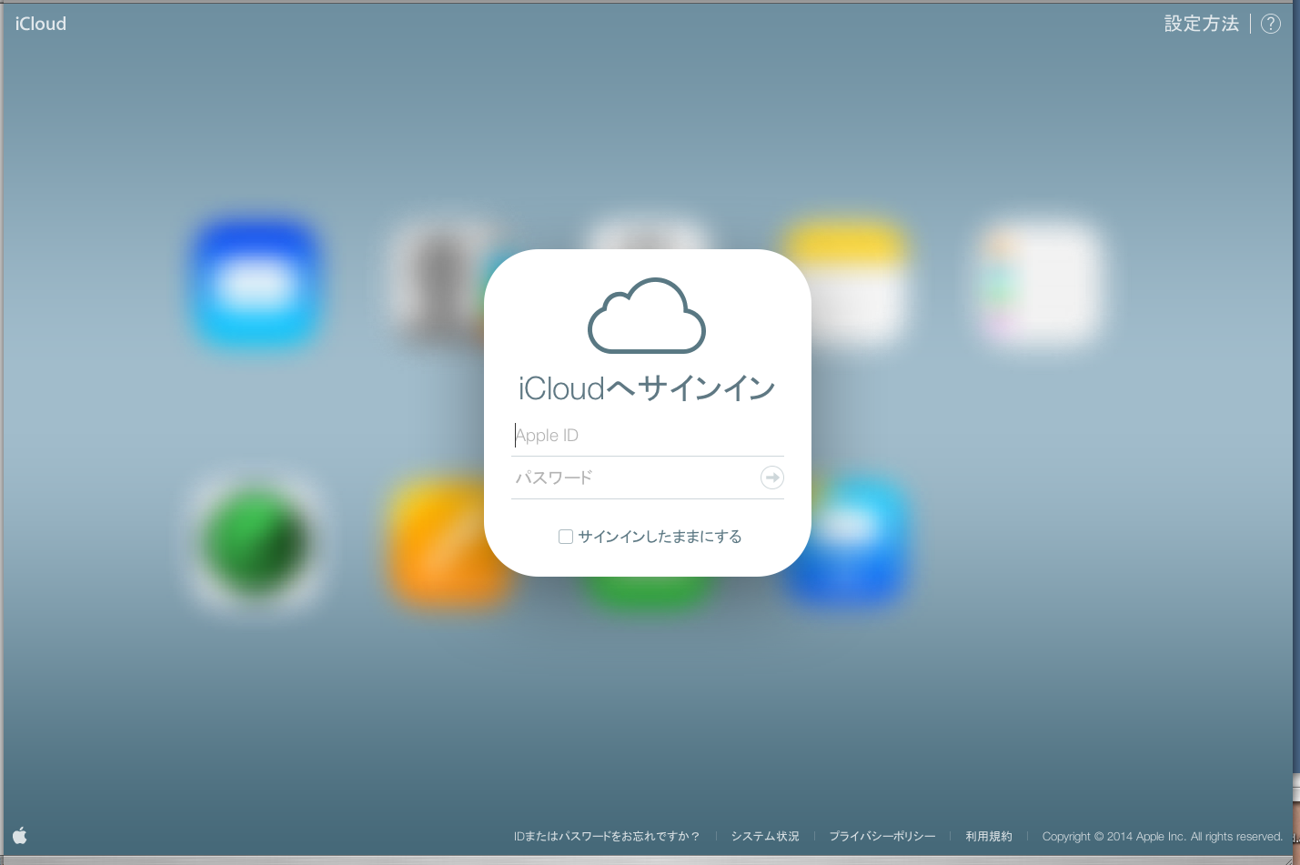Click the Copyright 2014 Apple Inc. text
1300x865 pixels.
(1163, 836)
